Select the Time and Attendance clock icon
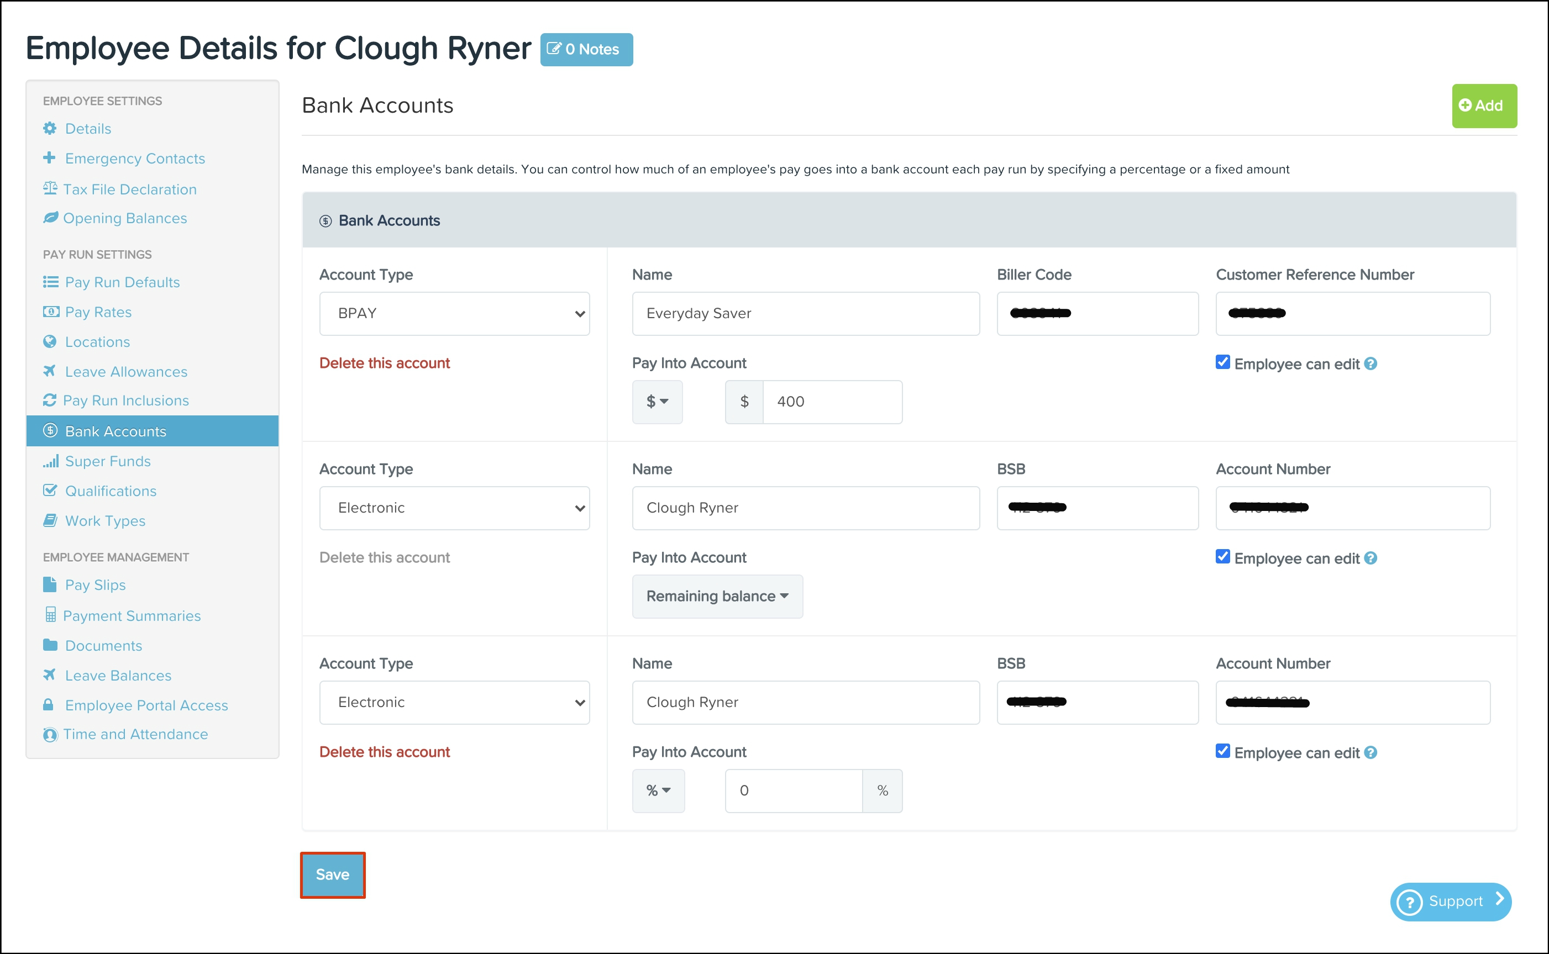Image resolution: width=1549 pixels, height=954 pixels. (x=49, y=734)
